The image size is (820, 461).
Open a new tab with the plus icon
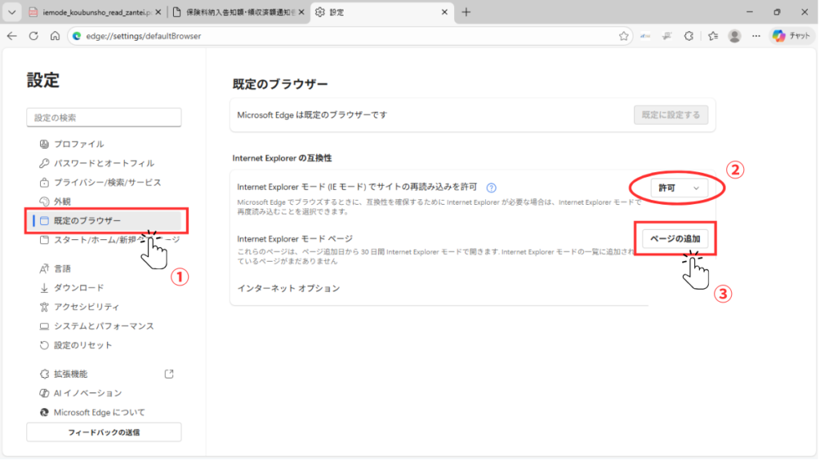click(x=468, y=12)
